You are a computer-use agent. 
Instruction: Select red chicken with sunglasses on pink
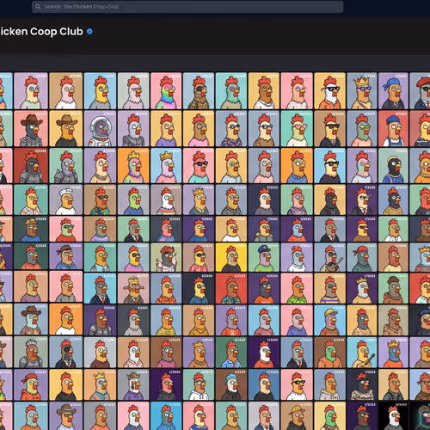point(199,165)
